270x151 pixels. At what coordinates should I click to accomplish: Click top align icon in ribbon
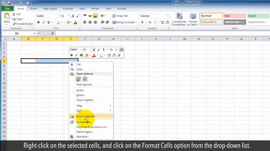(85, 16)
